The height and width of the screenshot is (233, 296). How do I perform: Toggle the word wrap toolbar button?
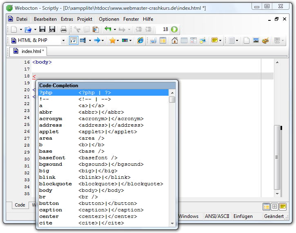(x=74, y=40)
